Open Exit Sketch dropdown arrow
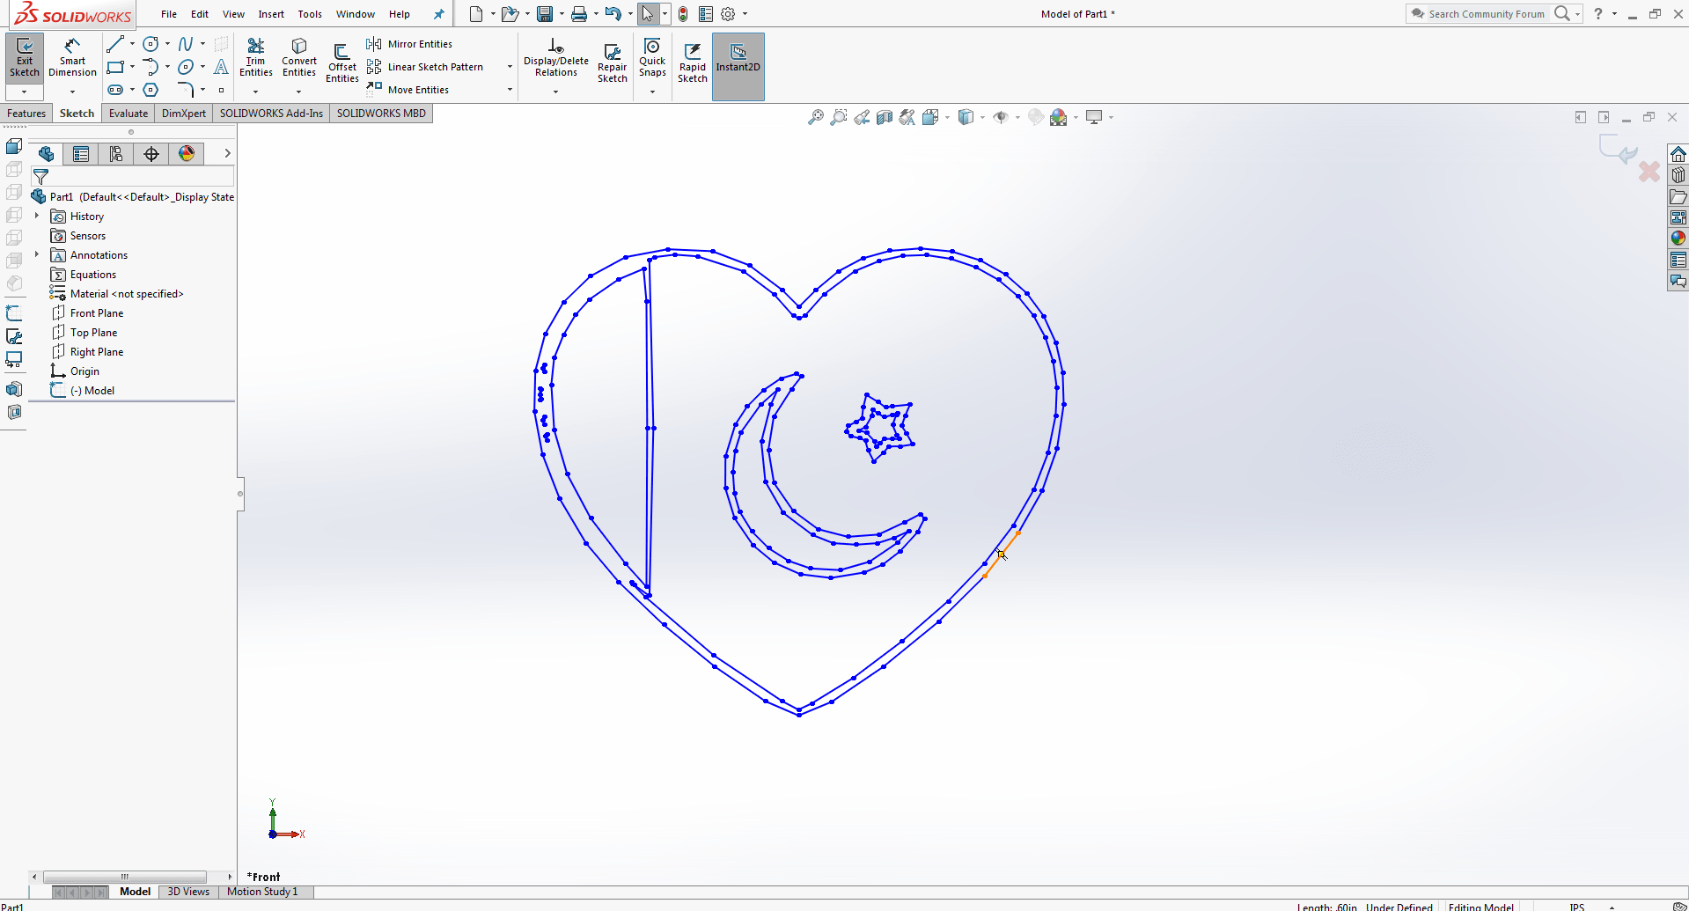Screen dimensions: 1689x911 (25, 92)
